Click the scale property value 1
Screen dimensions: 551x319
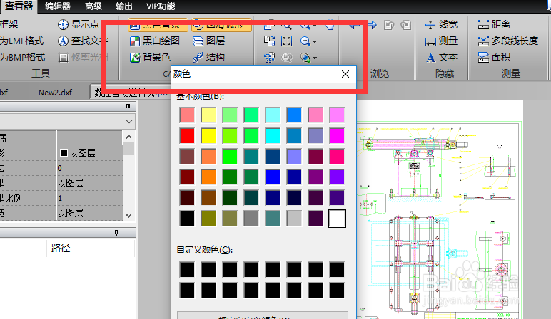tap(90, 198)
